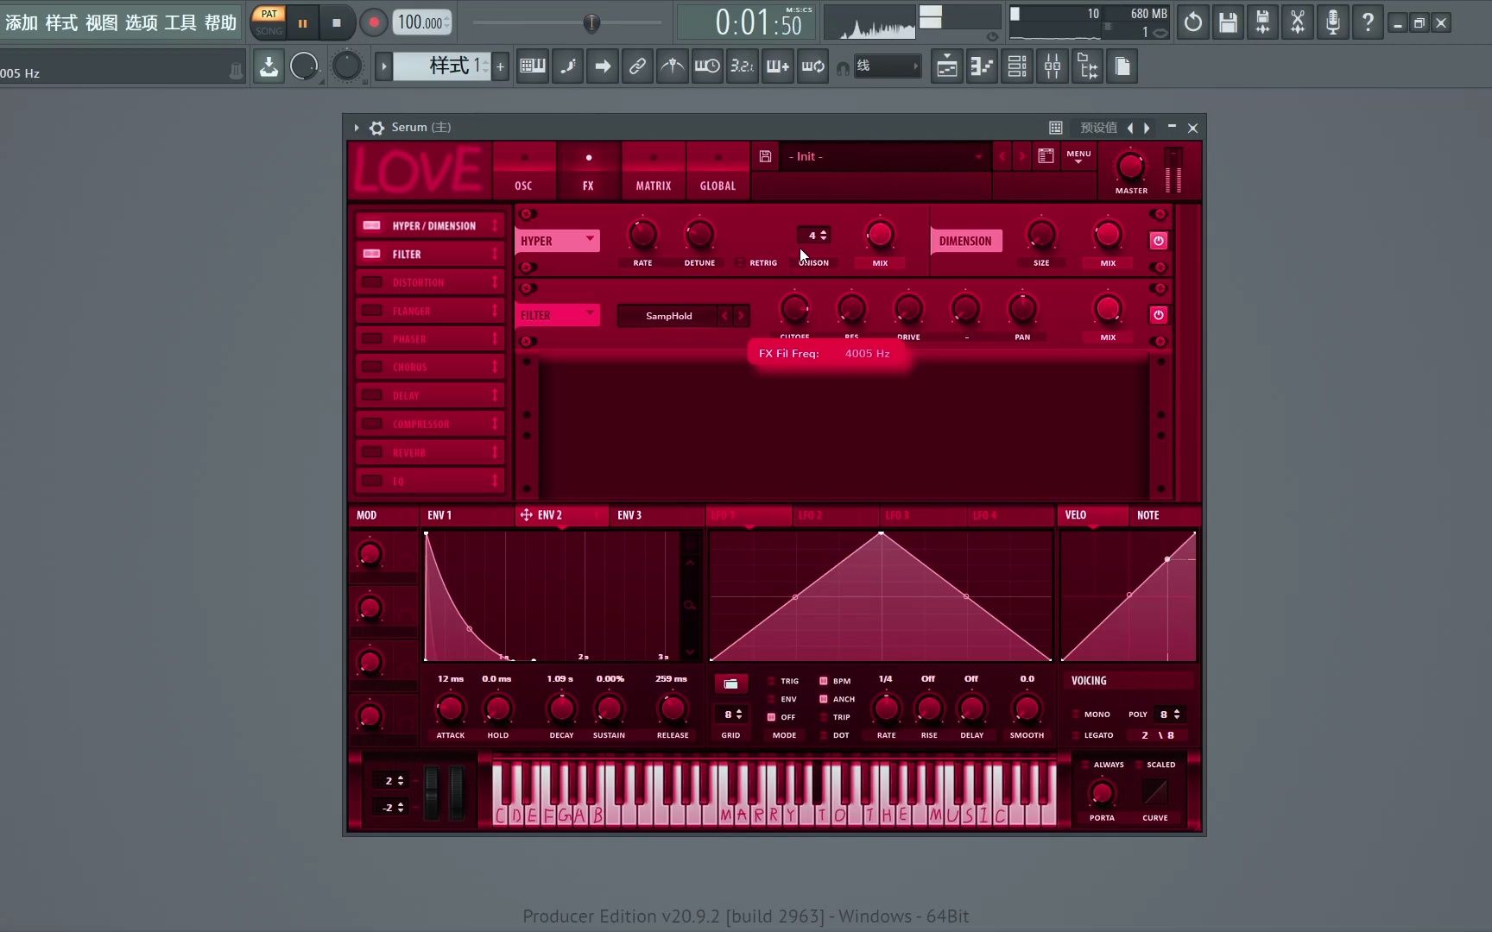Toggle FILTER effect power button
Screen dimensions: 1492x932
coord(1159,315)
